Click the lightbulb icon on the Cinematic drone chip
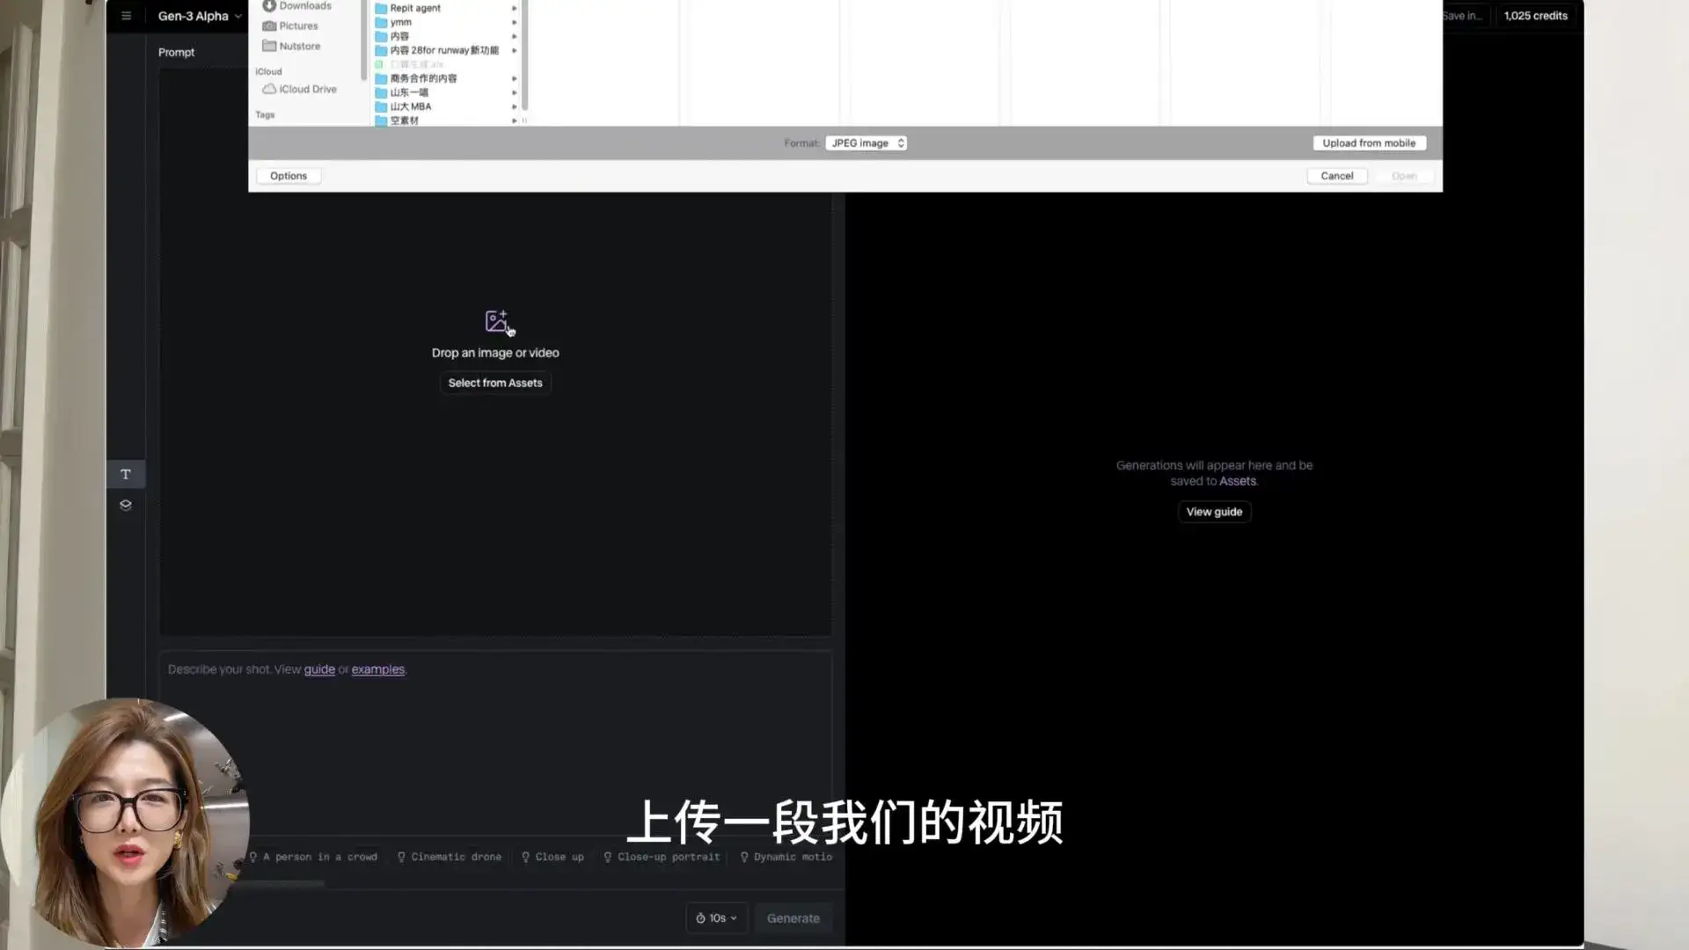 pyautogui.click(x=401, y=857)
